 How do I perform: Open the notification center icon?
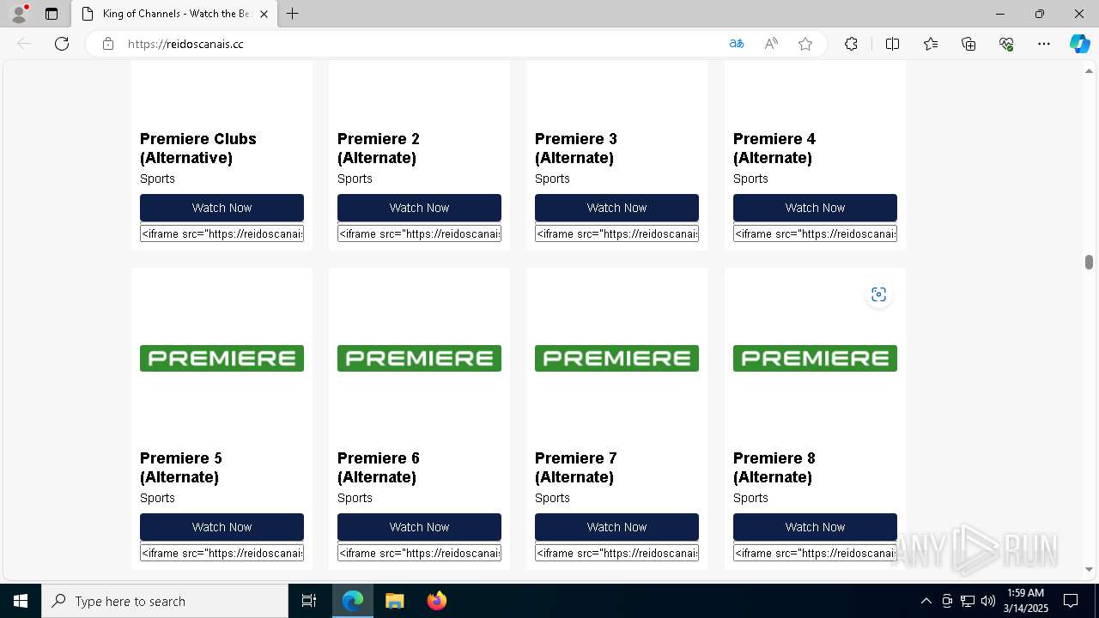[1071, 601]
